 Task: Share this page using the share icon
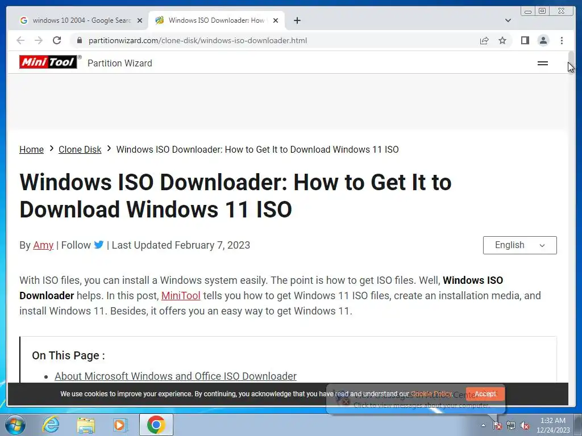point(484,40)
